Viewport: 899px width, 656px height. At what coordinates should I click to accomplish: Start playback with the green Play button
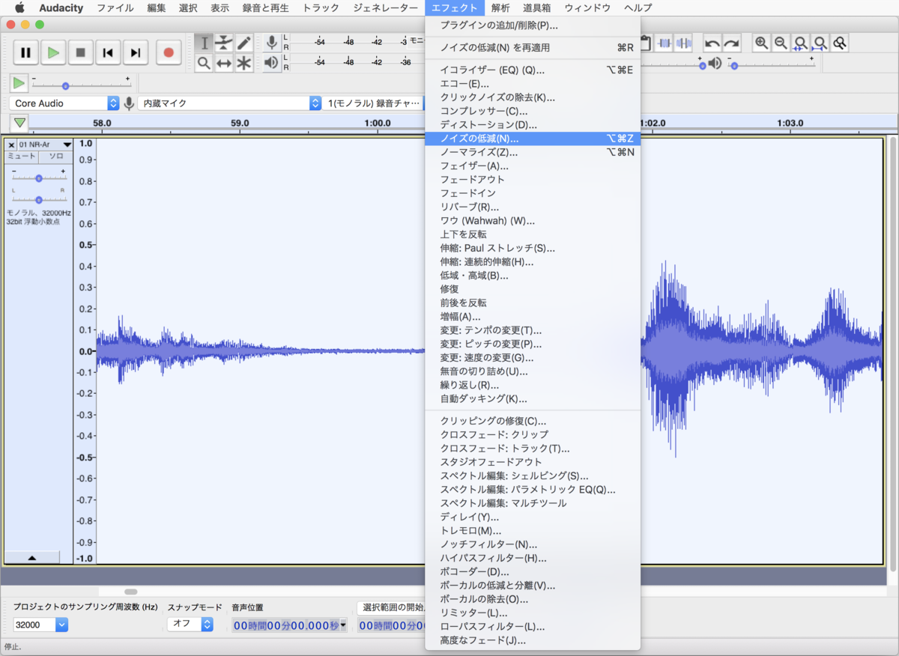[53, 52]
